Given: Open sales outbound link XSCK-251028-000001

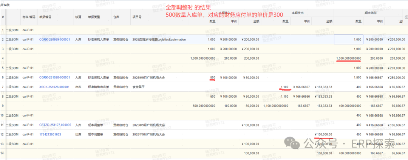Looking at the screenshot, I should click(54, 87).
